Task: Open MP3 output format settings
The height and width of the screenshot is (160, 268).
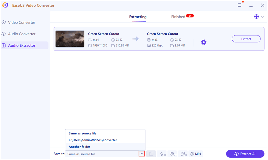Action: [x=196, y=154]
